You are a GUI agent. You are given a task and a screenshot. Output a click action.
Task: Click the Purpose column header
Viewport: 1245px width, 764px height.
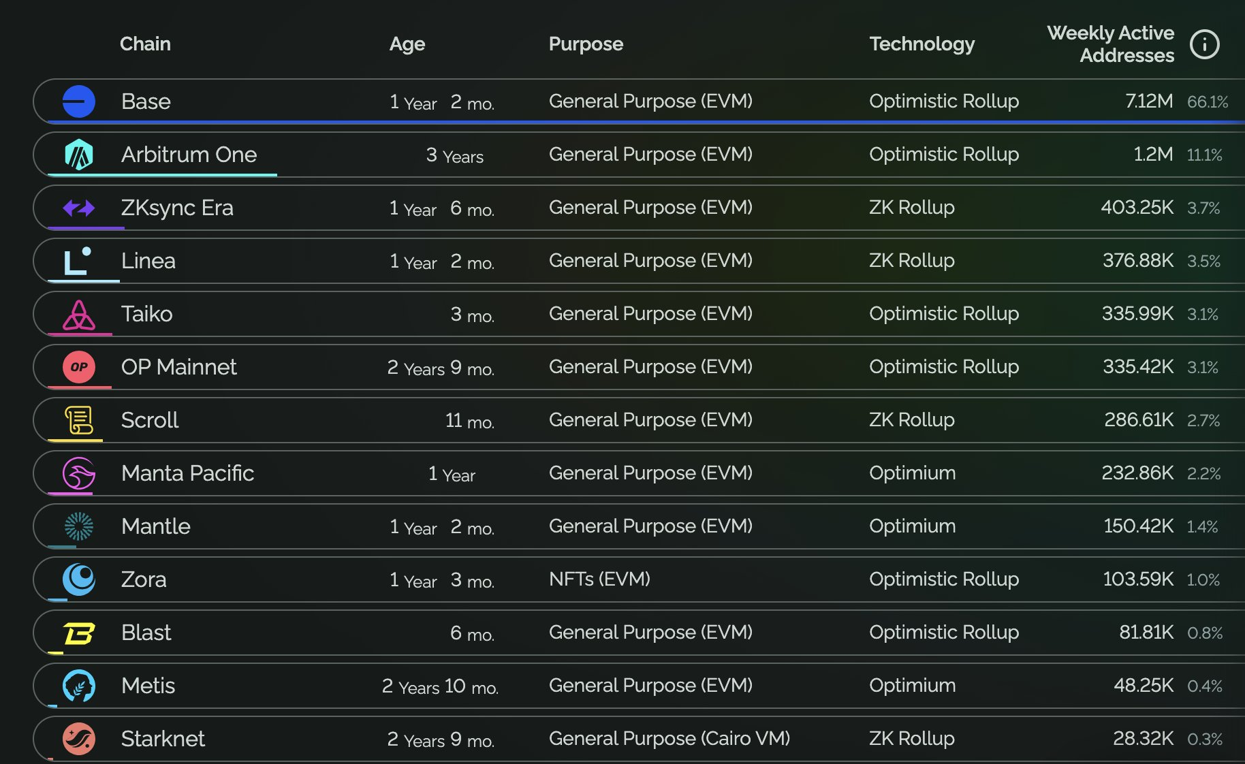pyautogui.click(x=586, y=44)
